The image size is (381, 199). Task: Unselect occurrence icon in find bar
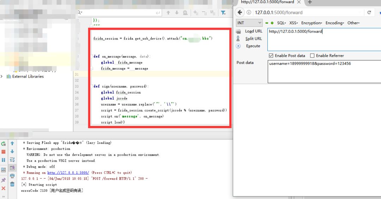point(204,13)
